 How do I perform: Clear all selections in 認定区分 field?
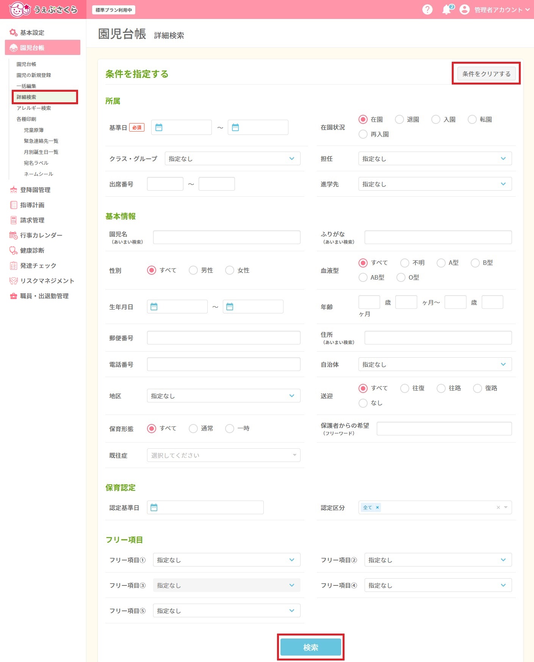pos(498,507)
